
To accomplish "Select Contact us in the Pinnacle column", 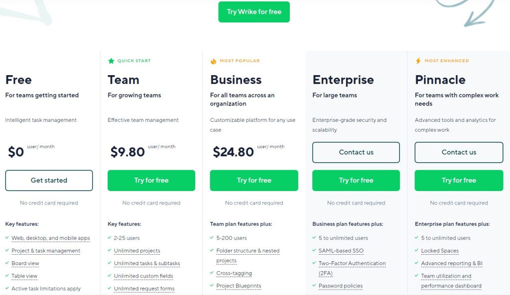I will click(458, 152).
